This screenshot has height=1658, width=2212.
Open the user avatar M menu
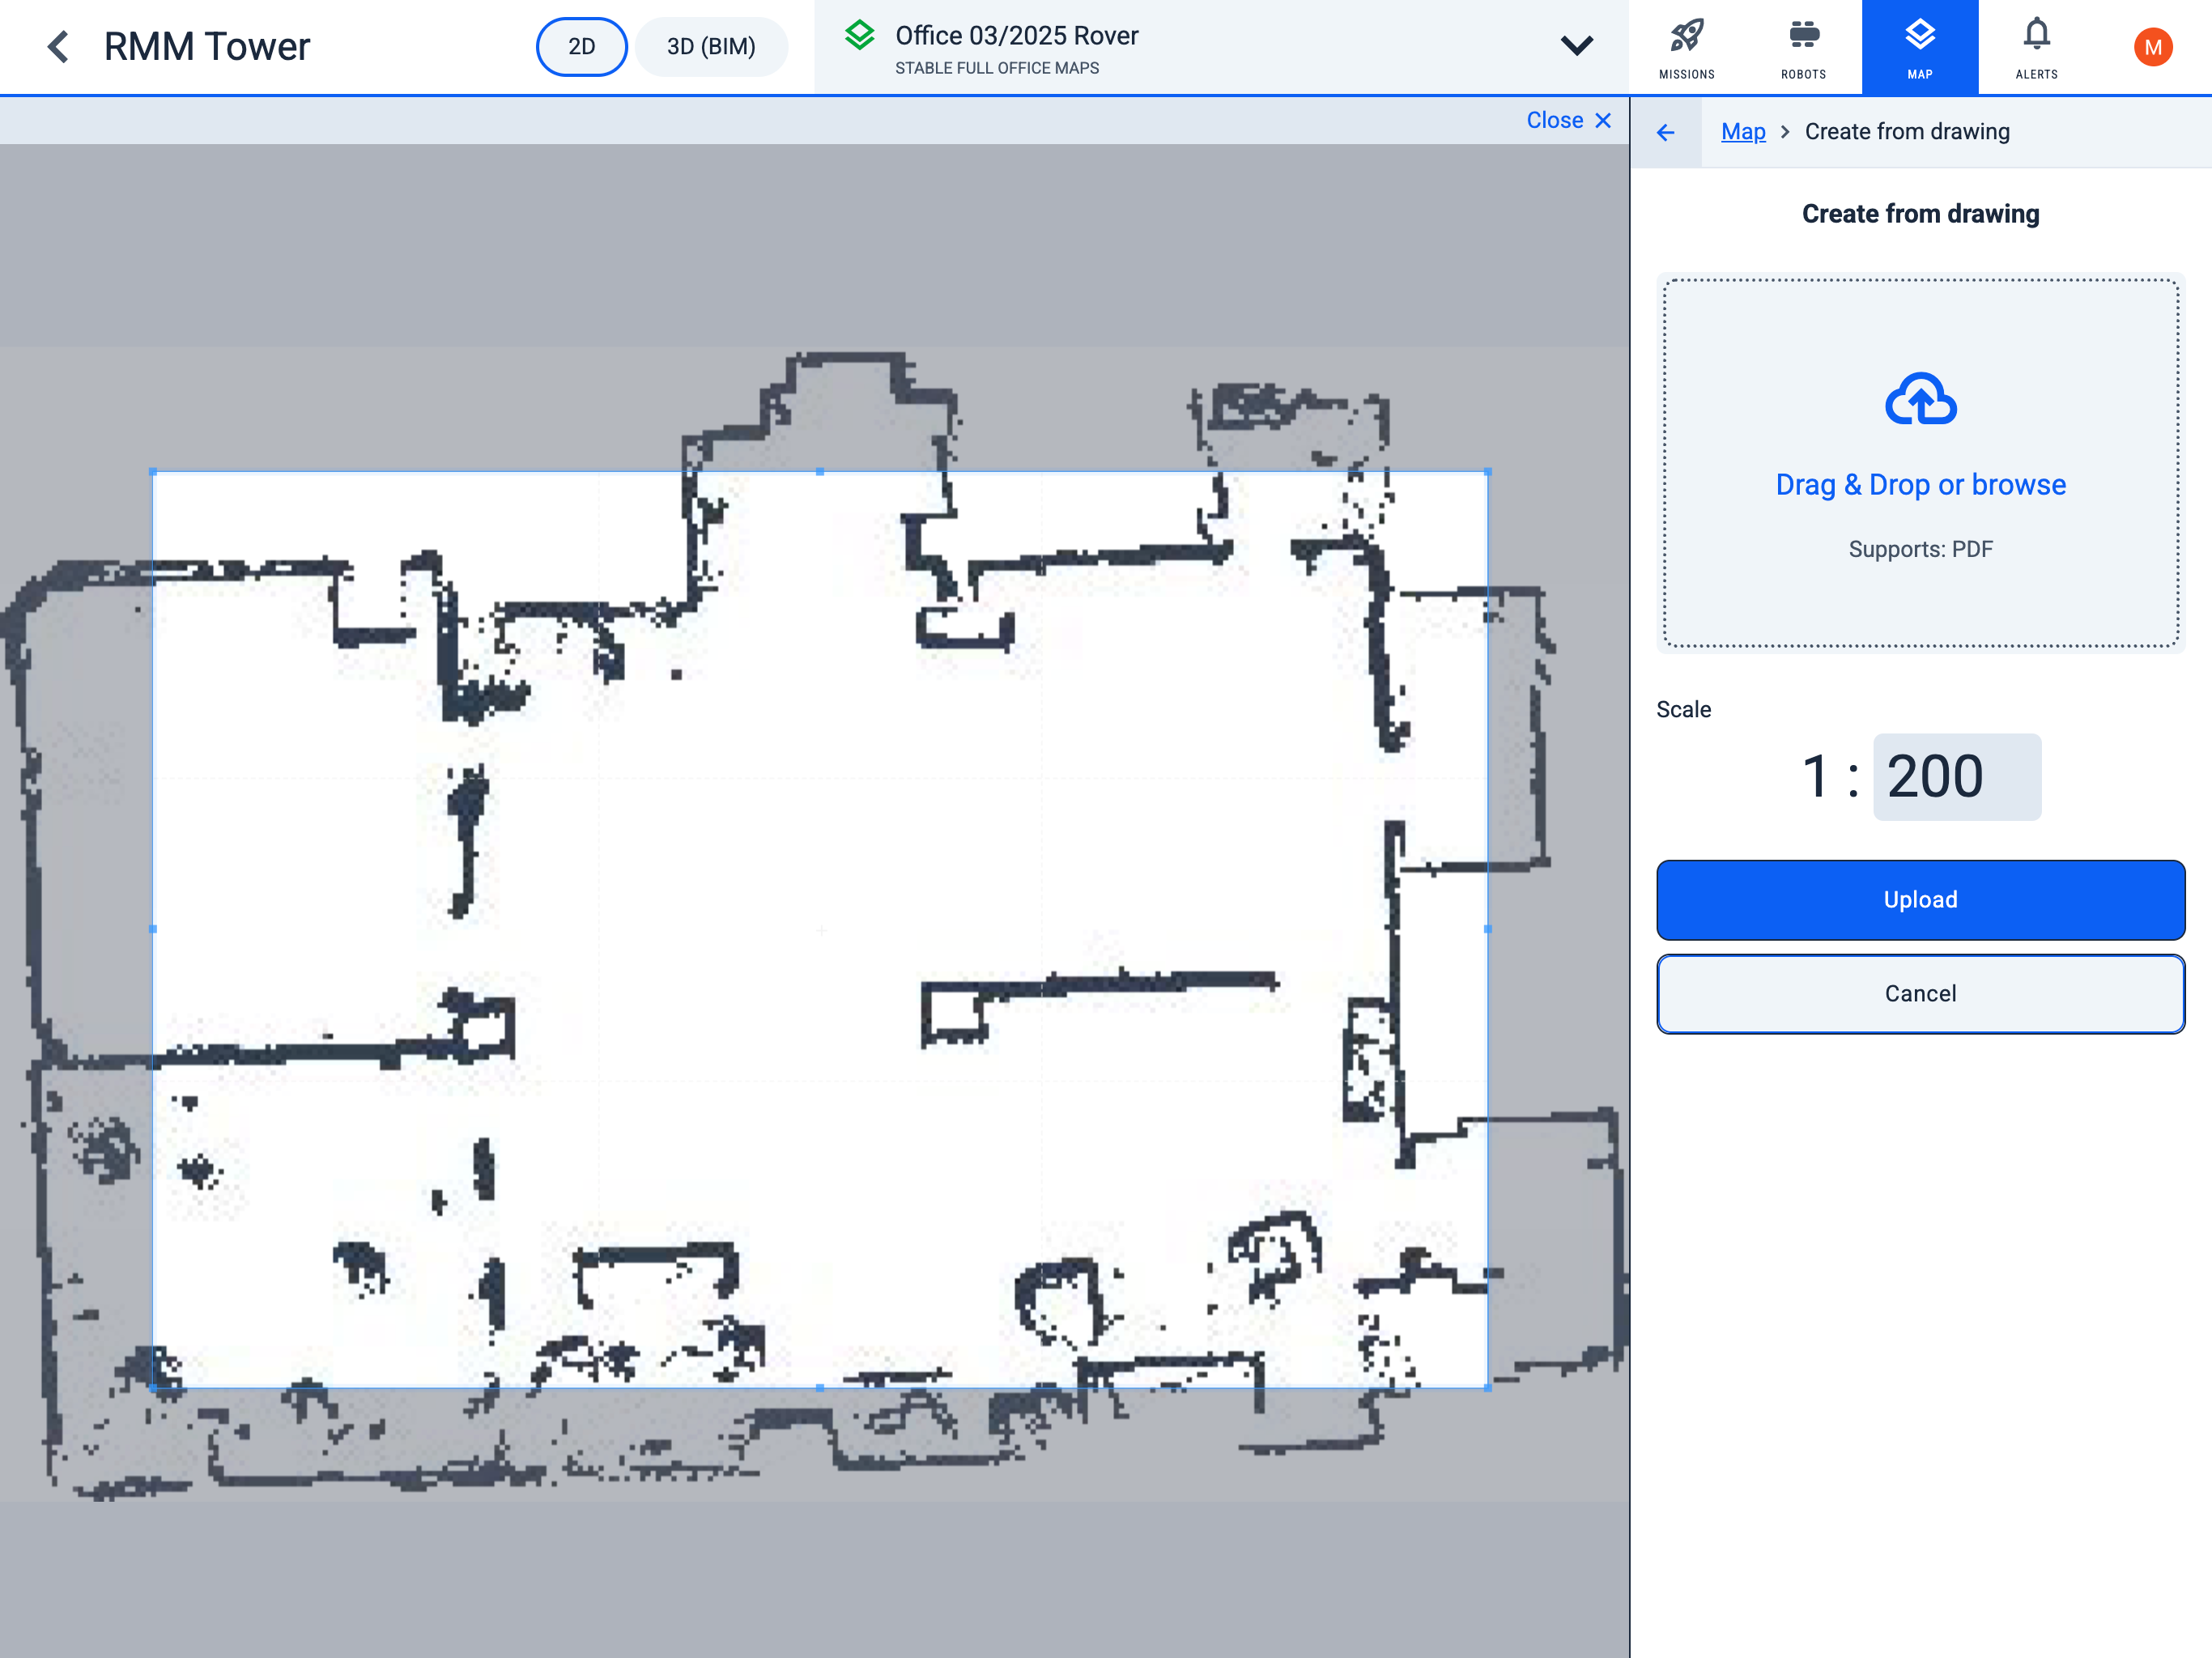click(x=2152, y=47)
